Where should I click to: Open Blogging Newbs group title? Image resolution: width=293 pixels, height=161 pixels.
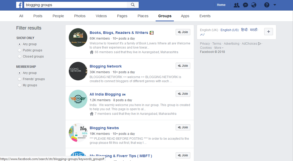pyautogui.click(x=104, y=128)
